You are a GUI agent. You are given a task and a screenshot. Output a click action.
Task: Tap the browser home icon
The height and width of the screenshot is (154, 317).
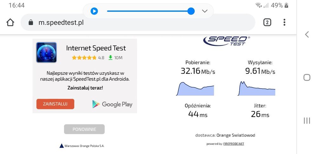tap(10, 22)
